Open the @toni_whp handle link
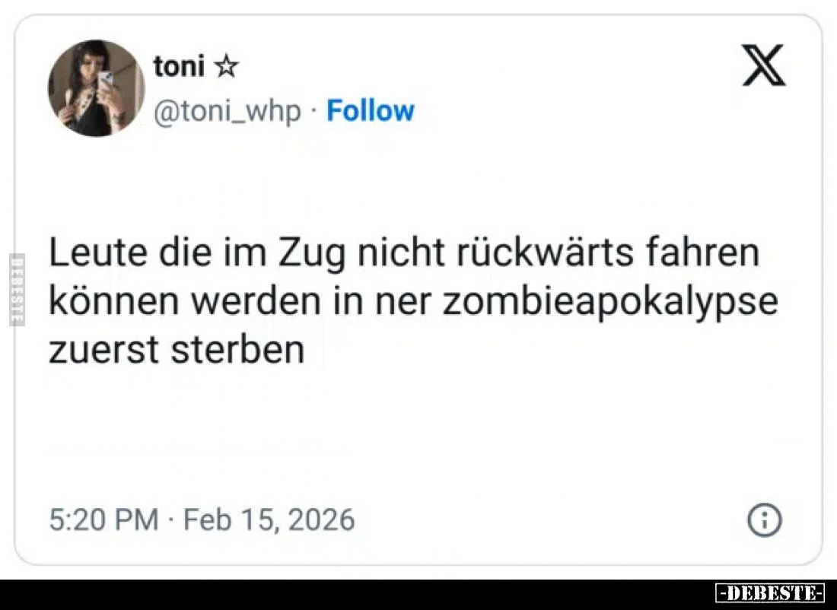 pos(228,112)
